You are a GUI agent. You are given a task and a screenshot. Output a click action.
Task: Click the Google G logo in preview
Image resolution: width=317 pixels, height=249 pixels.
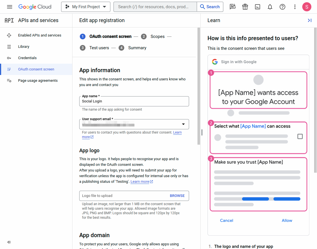(x=215, y=62)
